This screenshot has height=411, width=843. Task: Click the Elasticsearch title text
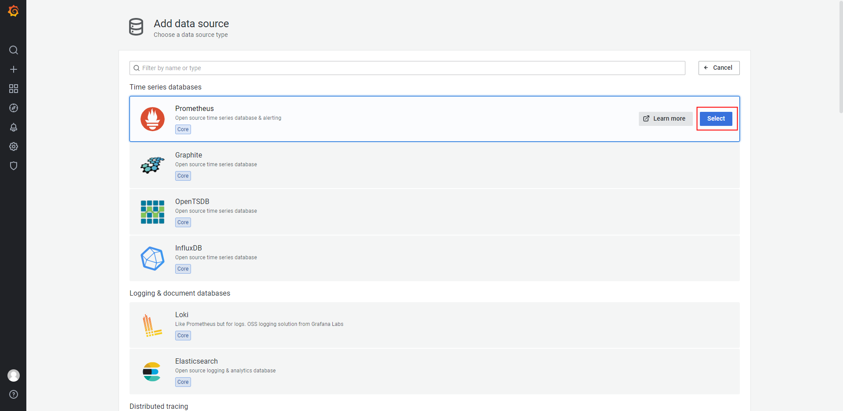pyautogui.click(x=196, y=361)
